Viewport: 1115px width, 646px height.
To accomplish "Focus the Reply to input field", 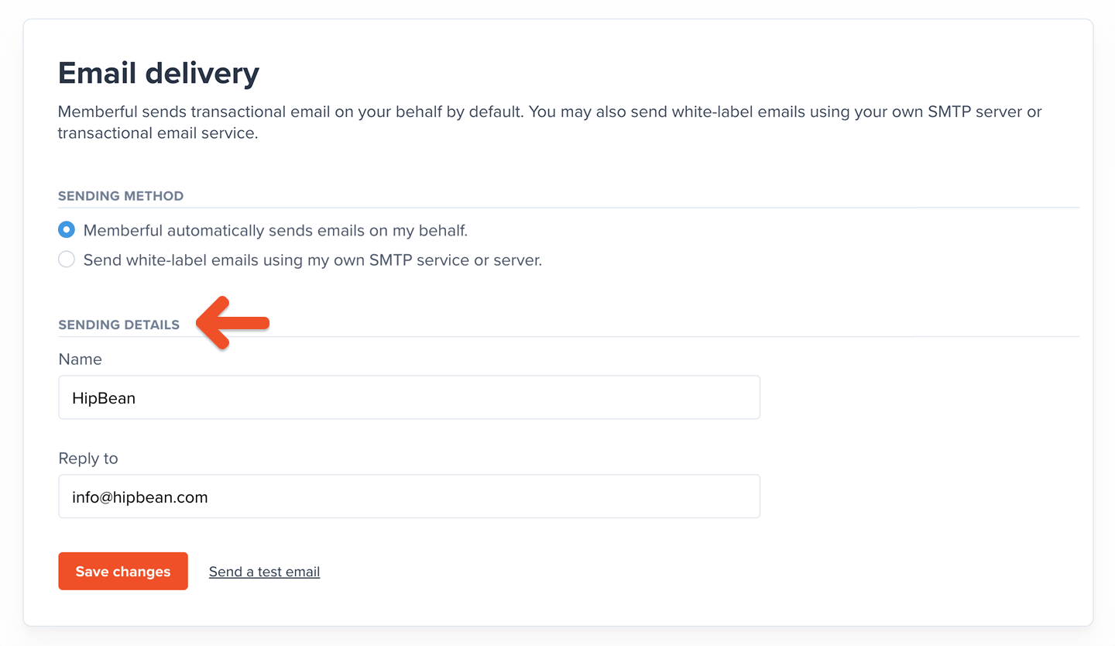I will click(x=409, y=497).
